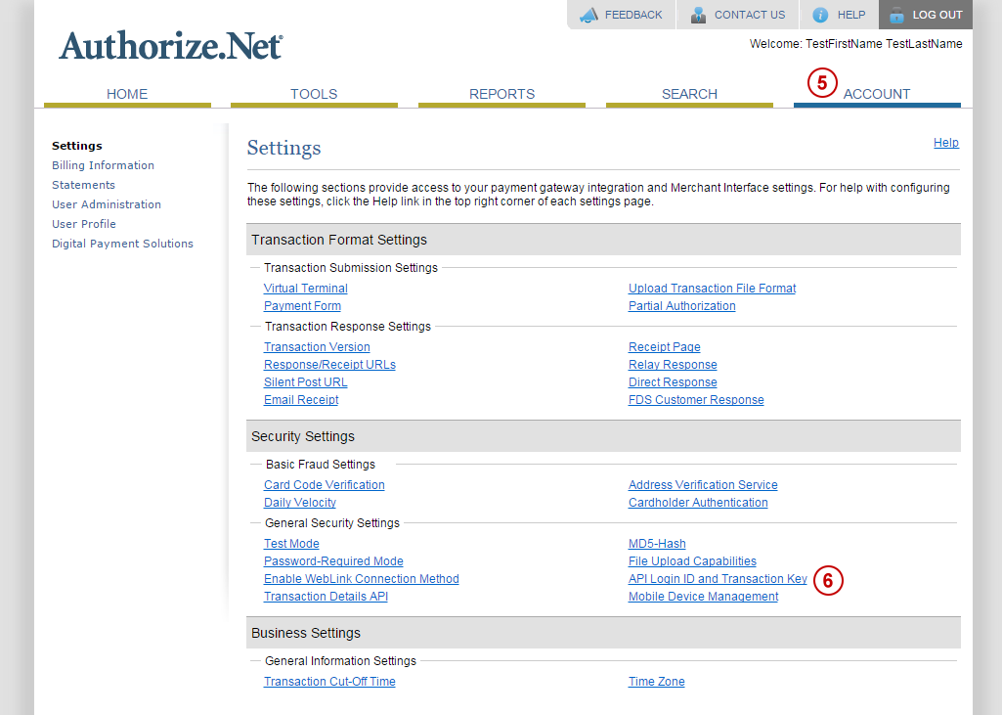The height and width of the screenshot is (715, 1002).
Task: Click the Contact Us person icon
Action: click(x=698, y=15)
